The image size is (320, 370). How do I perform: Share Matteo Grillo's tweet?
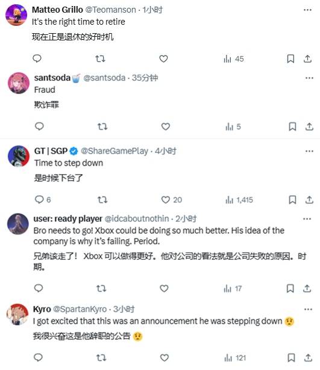pyautogui.click(x=307, y=59)
